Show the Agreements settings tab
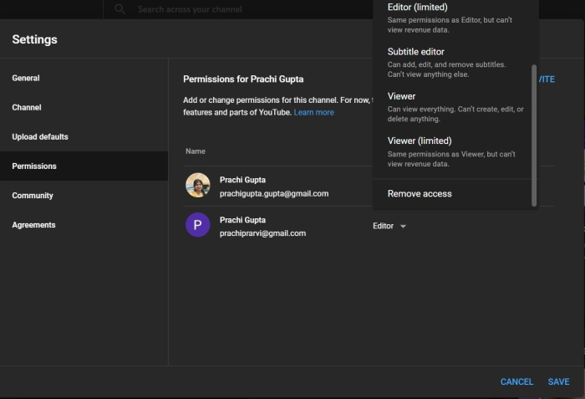Viewport: 585px width, 399px height. click(x=33, y=224)
